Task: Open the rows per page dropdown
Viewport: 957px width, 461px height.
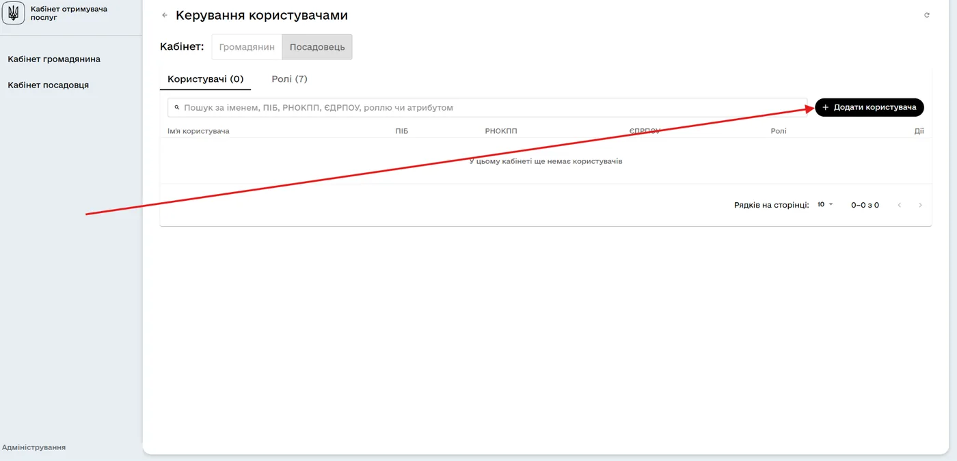Action: point(825,204)
